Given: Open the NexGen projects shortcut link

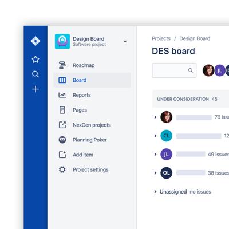Looking at the screenshot, I should 92,125.
